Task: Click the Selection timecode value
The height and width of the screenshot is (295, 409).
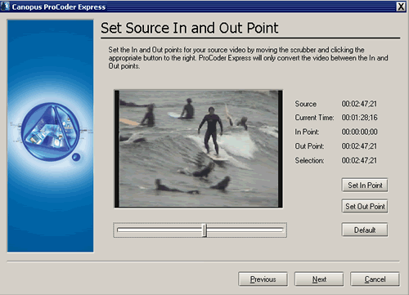Action: [359, 160]
